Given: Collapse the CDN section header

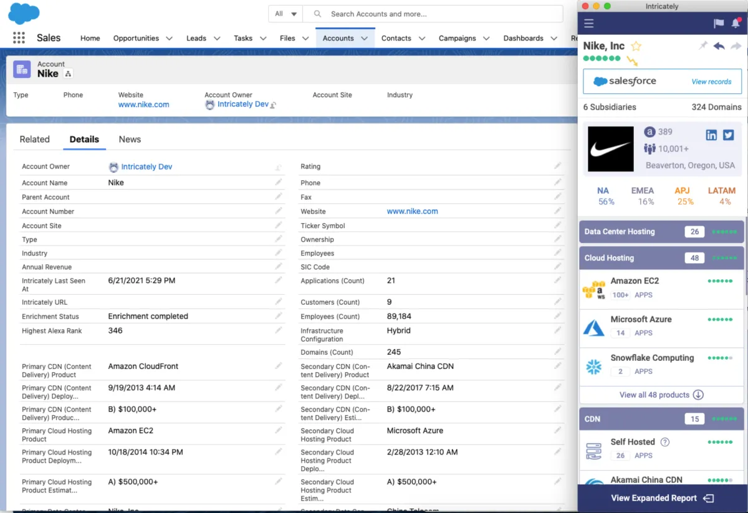Looking at the screenshot, I should click(661, 419).
